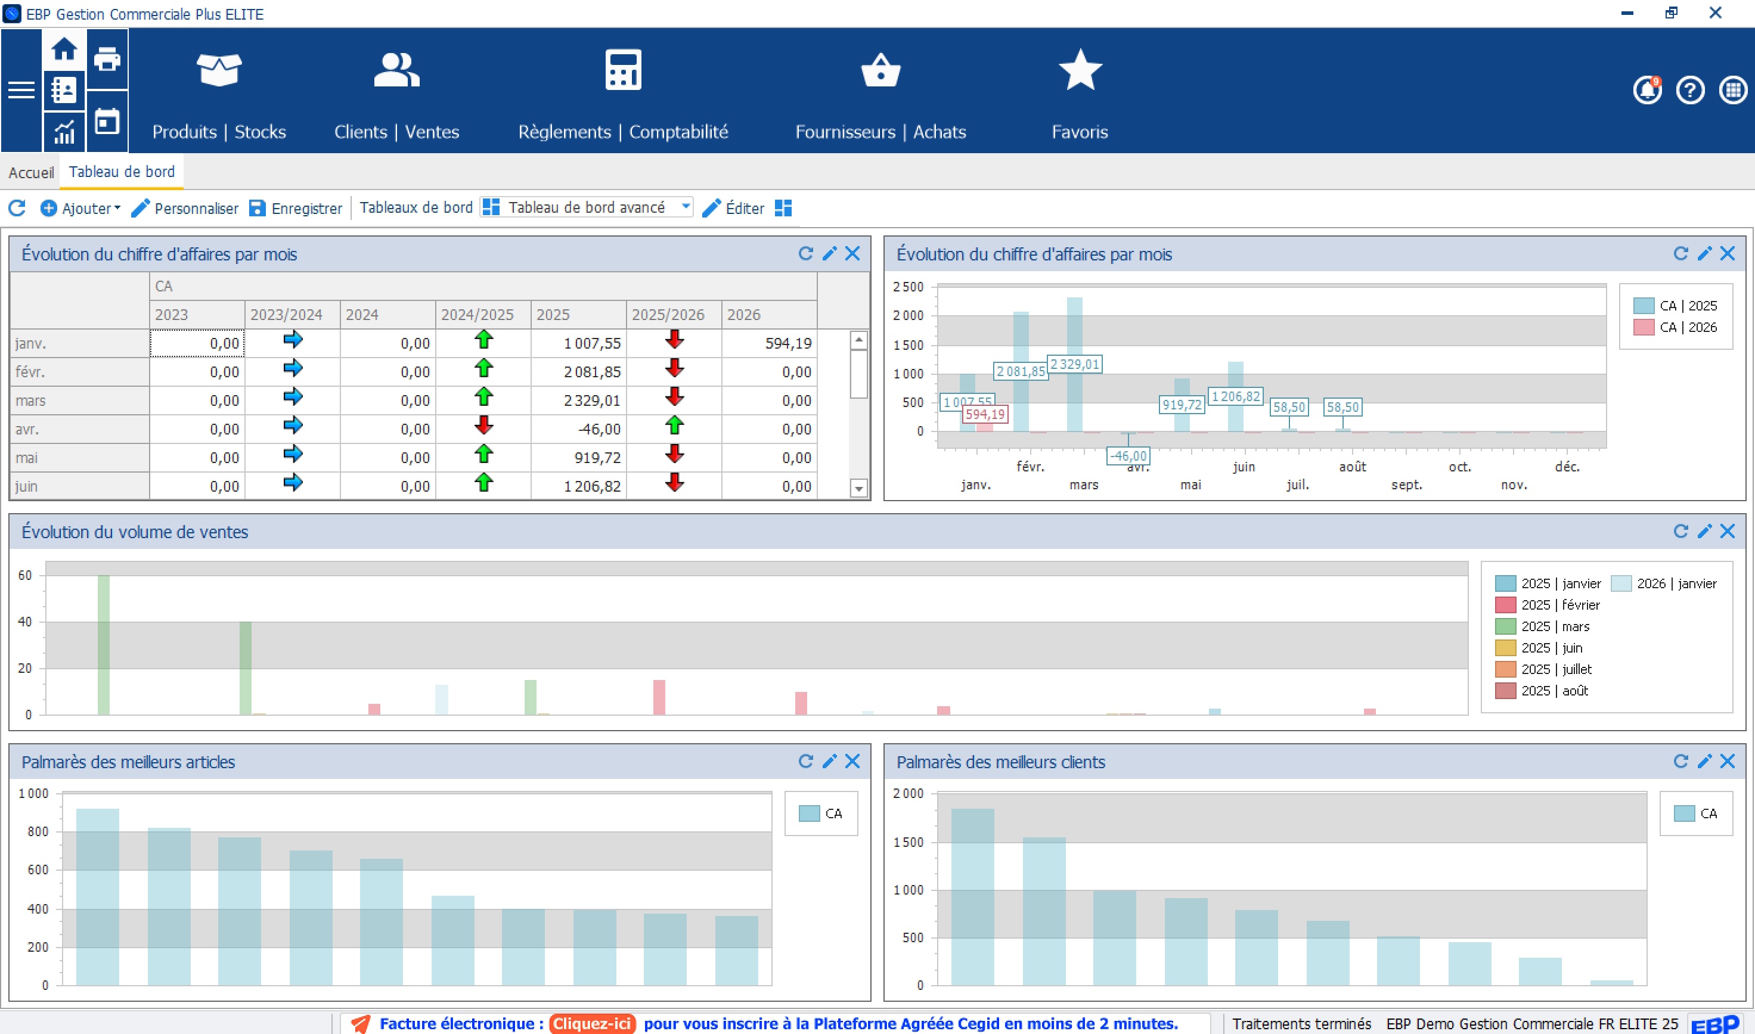Click the Cliquez-ici facture électronique link
Viewport: 1755px width, 1034px height.
[593, 1023]
